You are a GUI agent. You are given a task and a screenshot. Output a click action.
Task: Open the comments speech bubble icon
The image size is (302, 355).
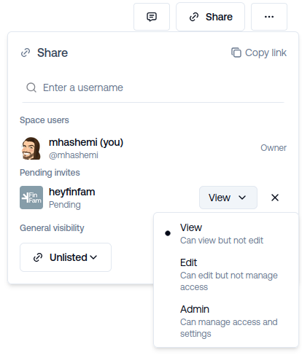pyautogui.click(x=152, y=17)
